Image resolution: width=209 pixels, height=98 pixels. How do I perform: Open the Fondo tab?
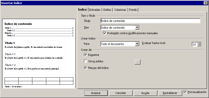click(133, 10)
